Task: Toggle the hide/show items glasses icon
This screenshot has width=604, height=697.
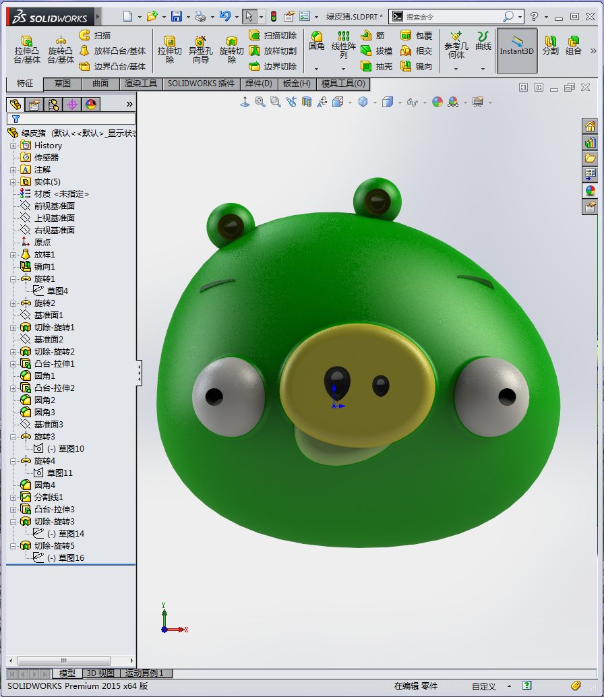Action: [x=412, y=102]
